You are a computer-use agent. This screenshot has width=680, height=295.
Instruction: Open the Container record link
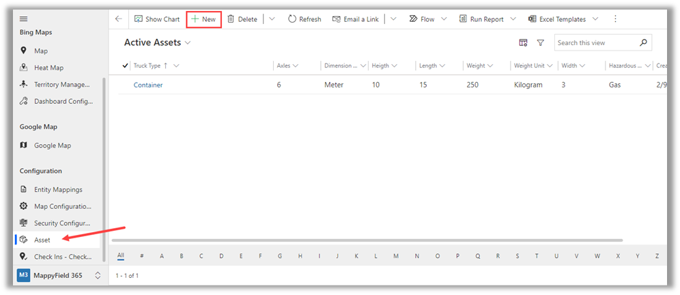tap(148, 85)
